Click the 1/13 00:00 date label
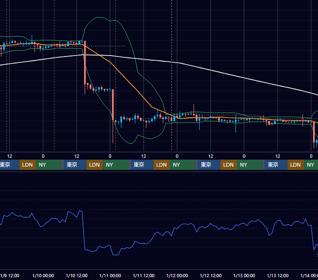 tap(244, 275)
